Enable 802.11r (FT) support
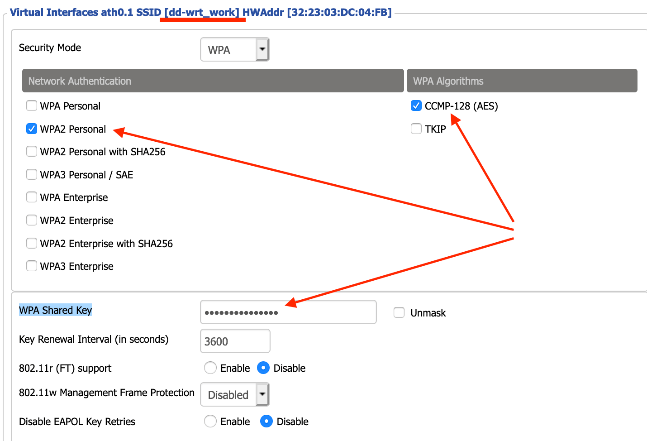The width and height of the screenshot is (647, 441). 210,368
